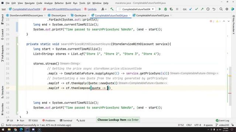Open the TODO tool window

coord(33,121)
